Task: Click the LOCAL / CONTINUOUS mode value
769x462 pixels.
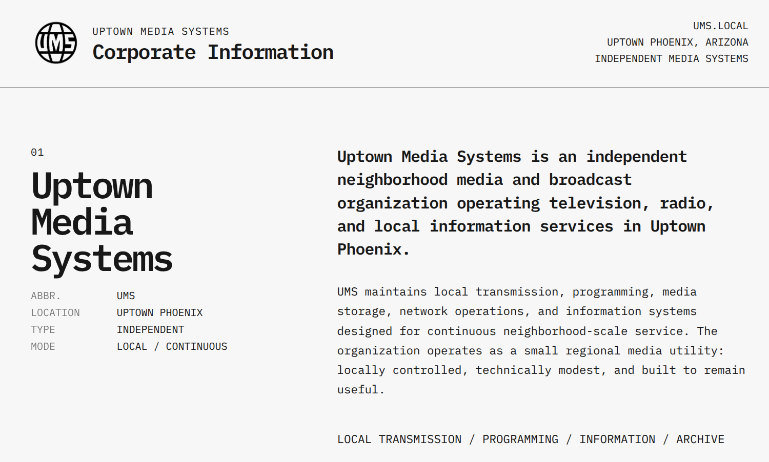Action: click(x=172, y=346)
